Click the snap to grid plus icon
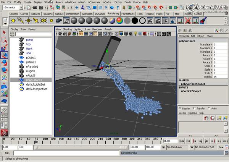 click(x=77, y=8)
